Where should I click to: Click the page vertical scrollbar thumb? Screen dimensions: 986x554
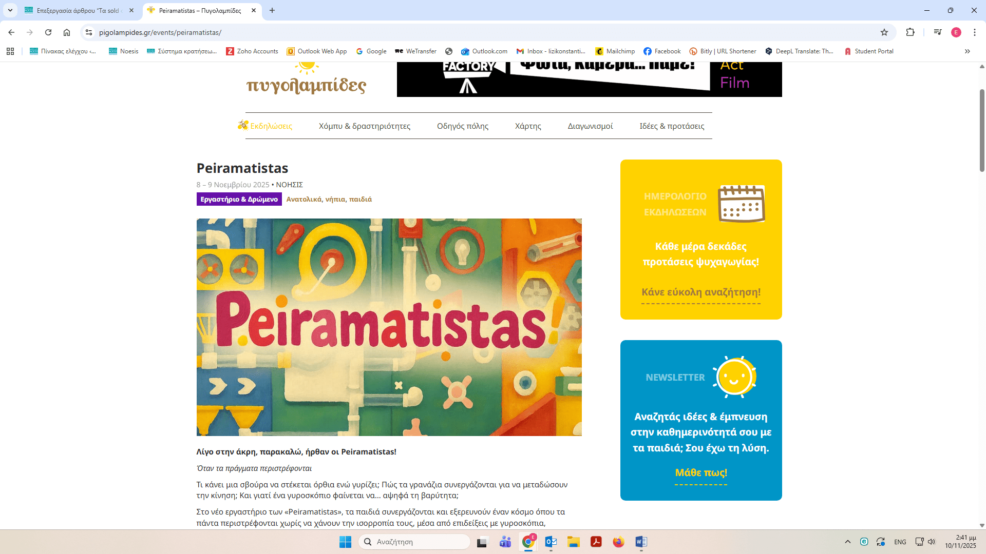(982, 131)
